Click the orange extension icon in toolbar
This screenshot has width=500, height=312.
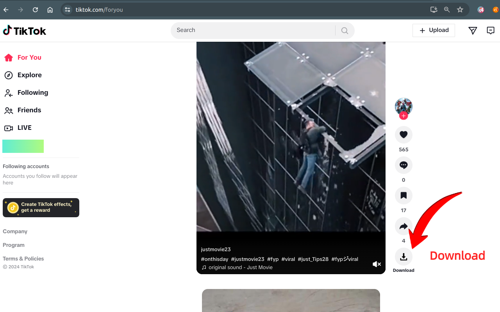[496, 10]
